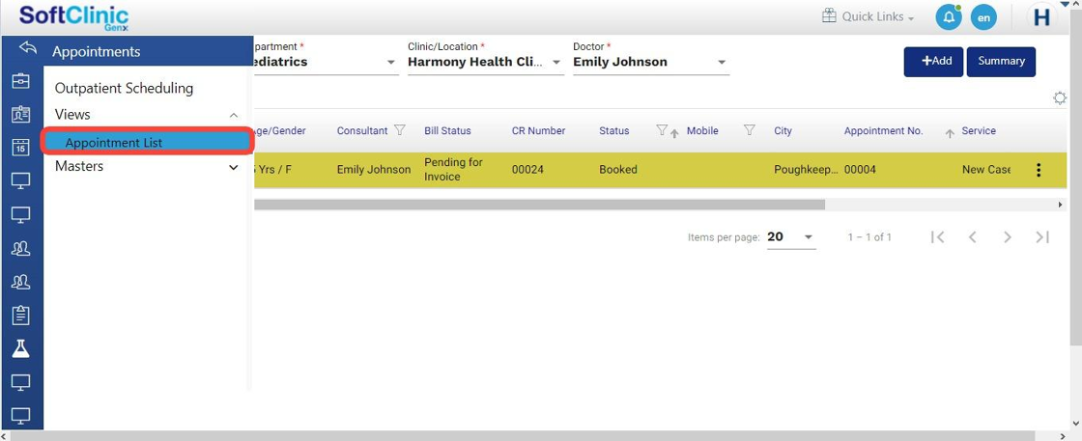Click monitor icon directly below flask icon

20,382
